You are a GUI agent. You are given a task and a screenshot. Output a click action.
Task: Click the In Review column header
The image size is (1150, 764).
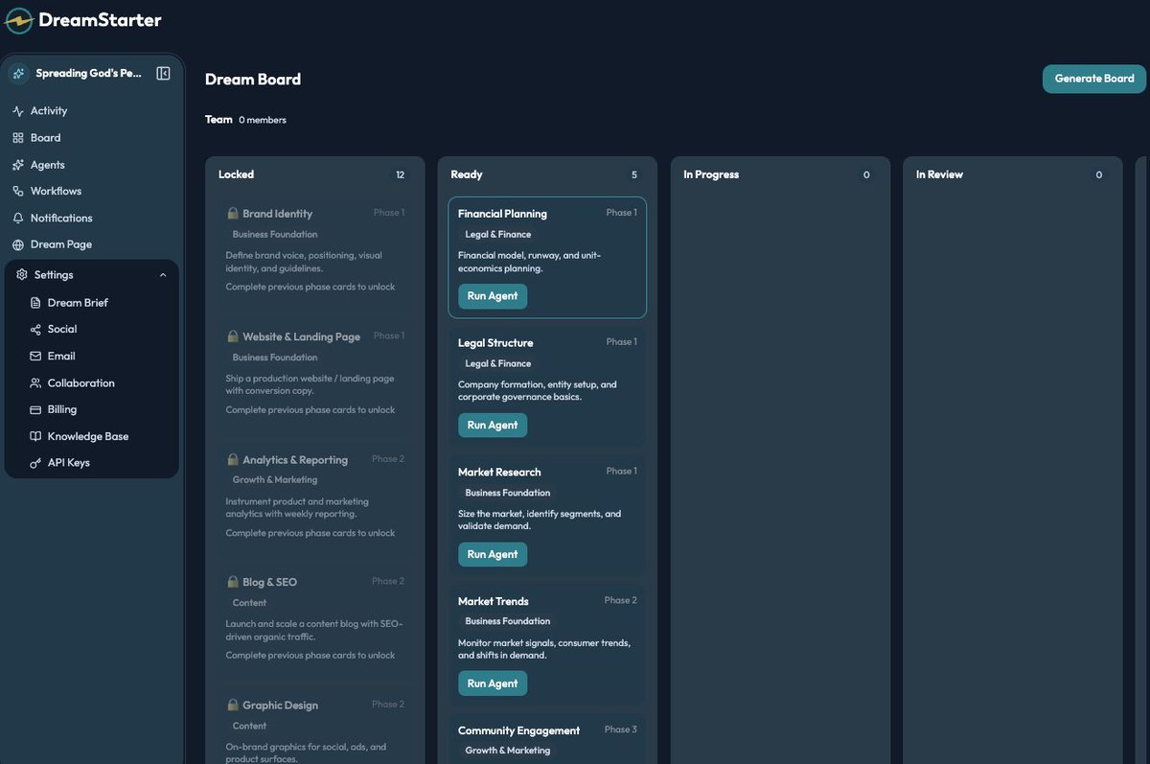click(939, 174)
